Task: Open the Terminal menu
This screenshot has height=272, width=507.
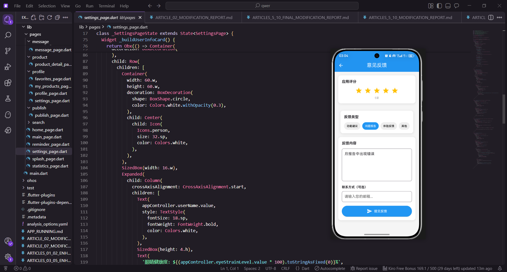Action: (x=106, y=6)
